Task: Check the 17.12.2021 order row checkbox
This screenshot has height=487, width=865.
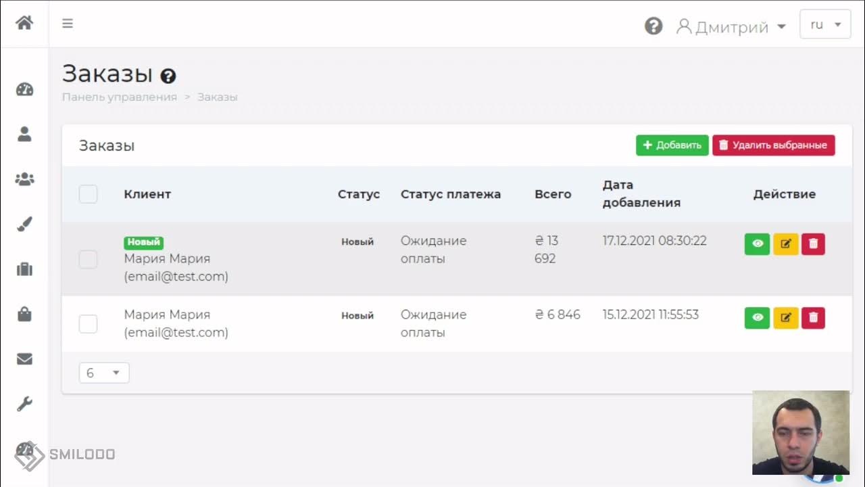Action: [x=88, y=259]
